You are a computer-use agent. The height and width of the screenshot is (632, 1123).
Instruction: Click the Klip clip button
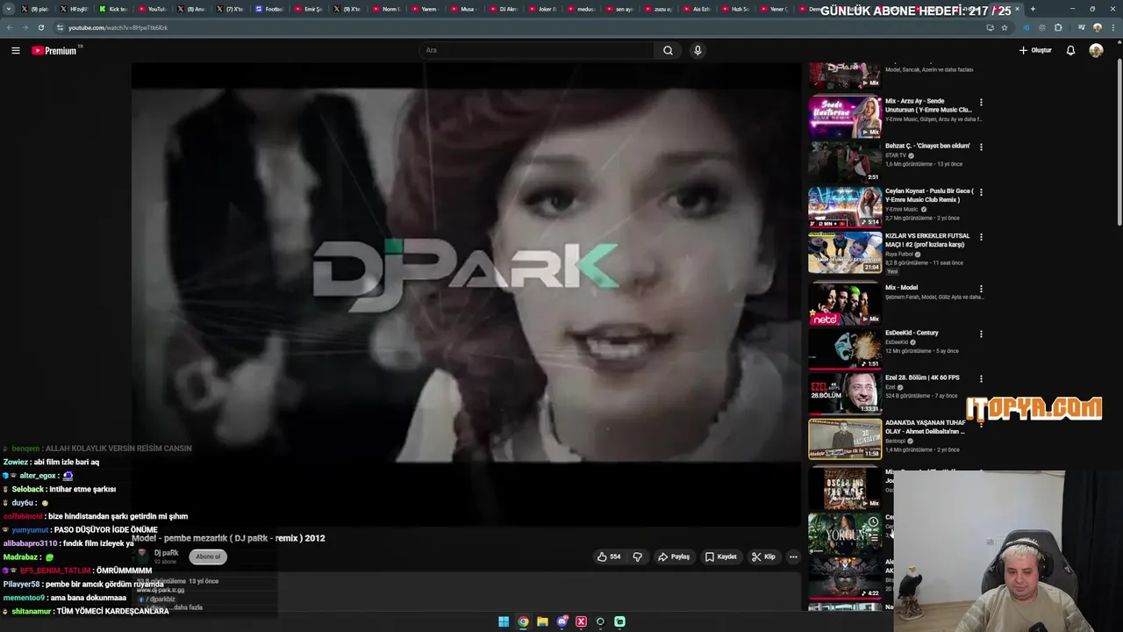[x=763, y=557]
